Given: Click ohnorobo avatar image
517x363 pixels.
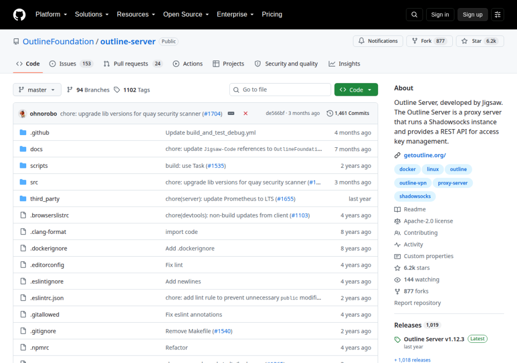Looking at the screenshot, I should 22,113.
